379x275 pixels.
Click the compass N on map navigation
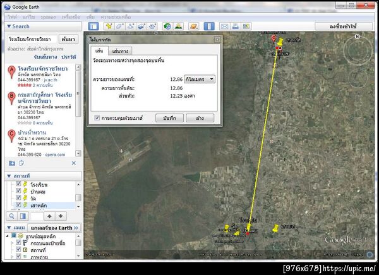(357, 37)
